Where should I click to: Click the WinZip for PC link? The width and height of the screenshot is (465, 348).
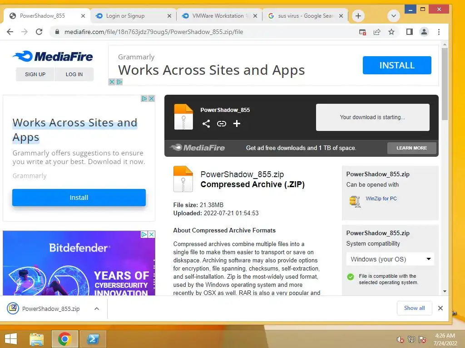(381, 198)
